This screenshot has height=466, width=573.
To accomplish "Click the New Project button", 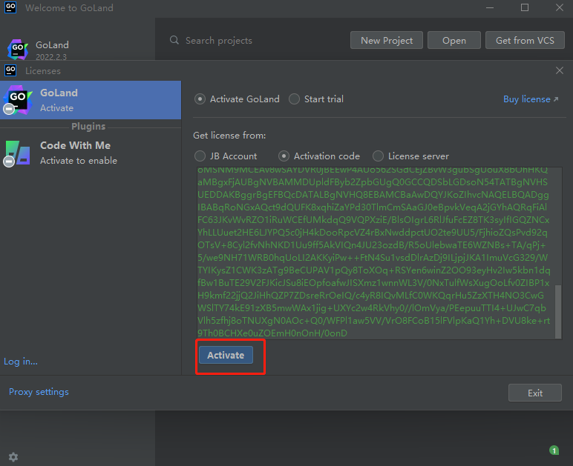I will click(x=387, y=40).
